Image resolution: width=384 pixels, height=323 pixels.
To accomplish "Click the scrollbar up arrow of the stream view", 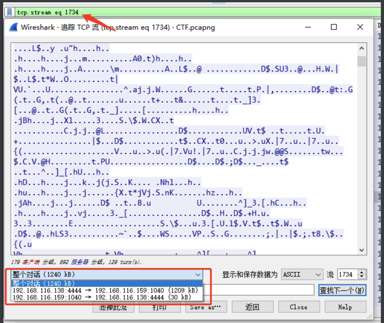I will pos(362,48).
